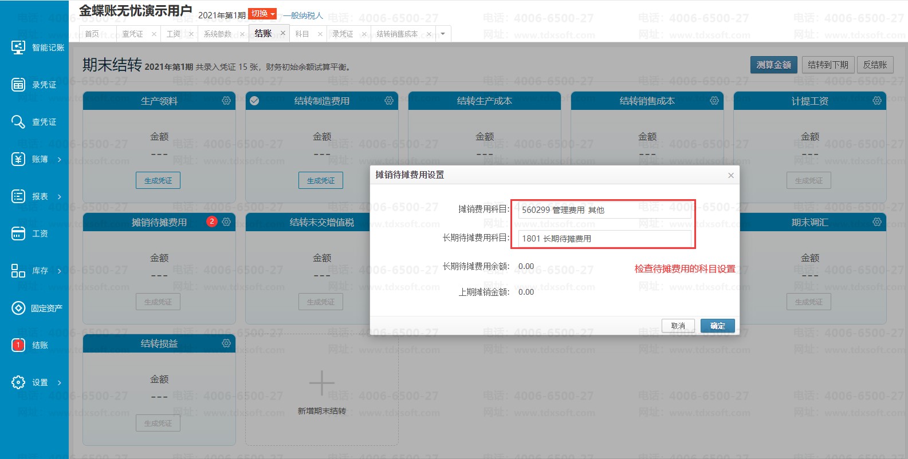
Task: Click gear icon on 生产领料 card
Action: [x=226, y=101]
